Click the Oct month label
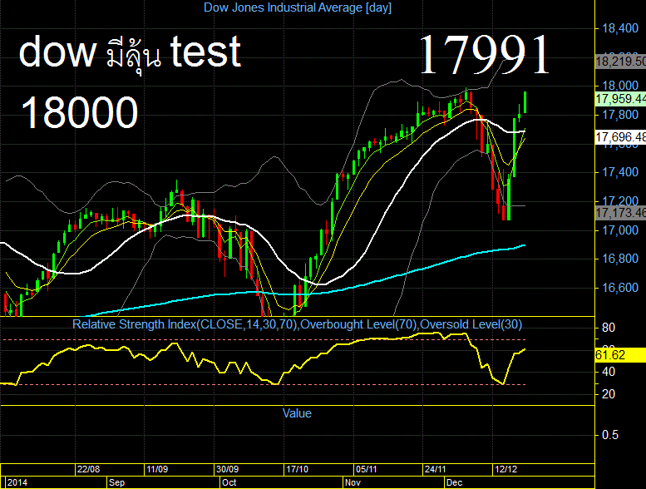 tap(229, 482)
